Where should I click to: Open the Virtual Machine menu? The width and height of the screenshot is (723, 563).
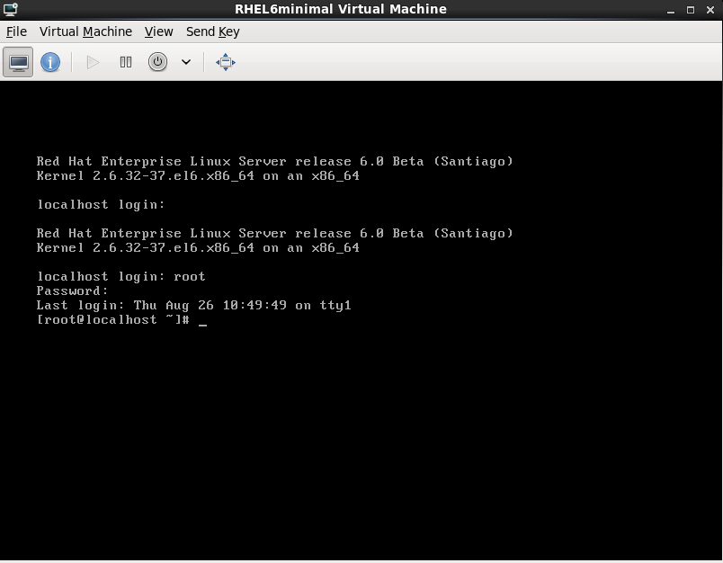[85, 31]
